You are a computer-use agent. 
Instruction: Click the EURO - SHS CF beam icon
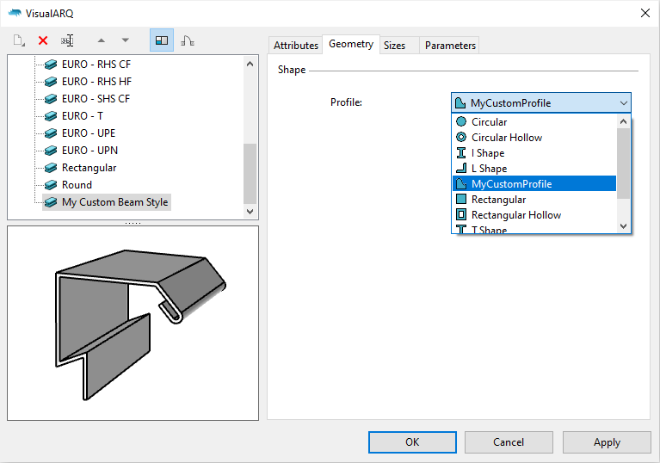51,99
